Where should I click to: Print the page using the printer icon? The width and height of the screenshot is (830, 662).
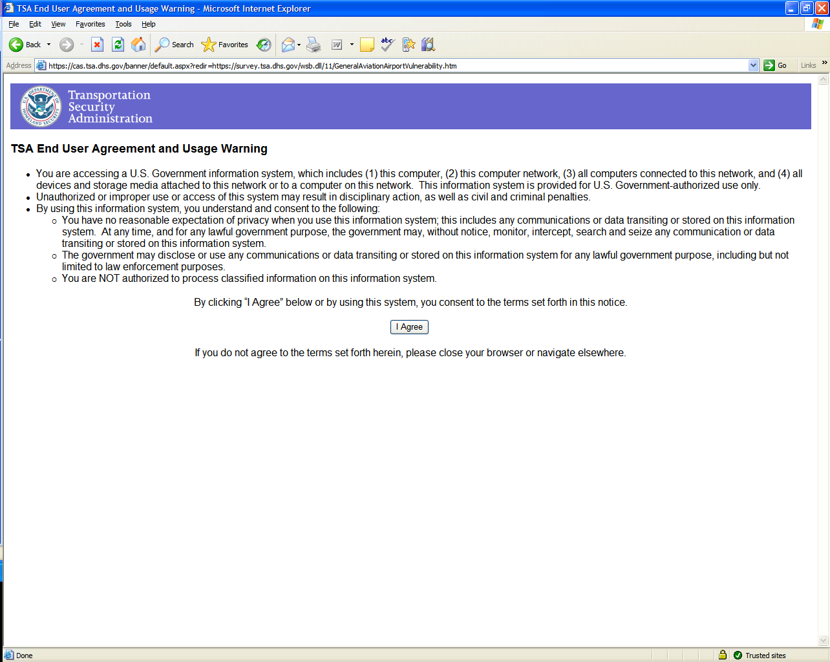314,45
